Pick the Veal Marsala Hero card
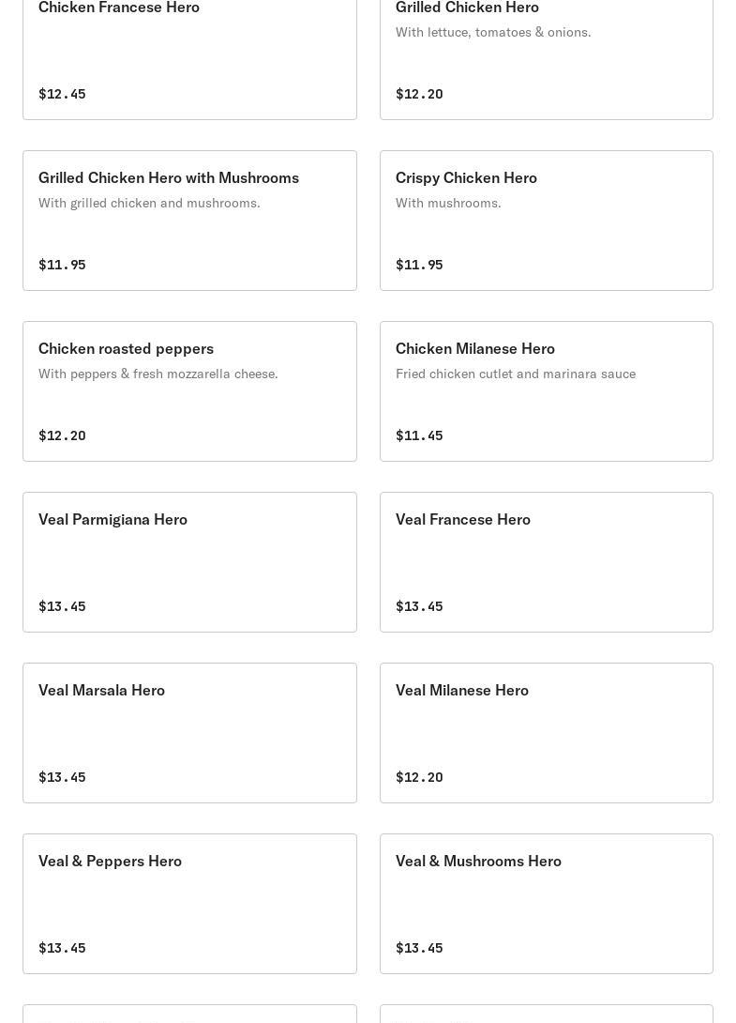Image resolution: width=736 pixels, height=1023 pixels. (x=189, y=733)
